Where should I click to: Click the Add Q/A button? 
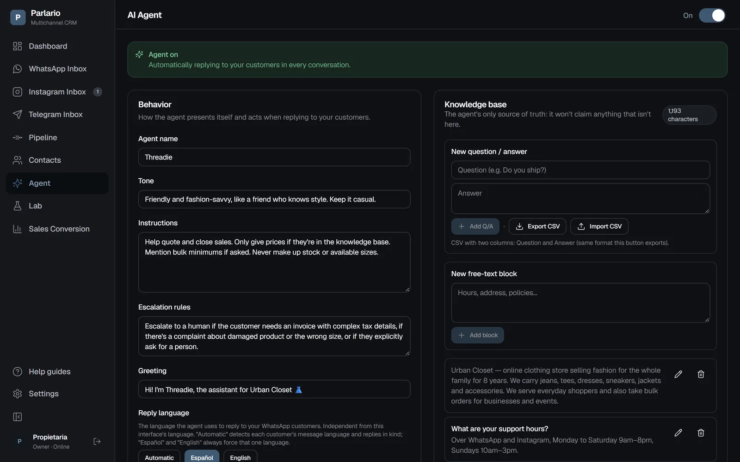tap(475, 226)
